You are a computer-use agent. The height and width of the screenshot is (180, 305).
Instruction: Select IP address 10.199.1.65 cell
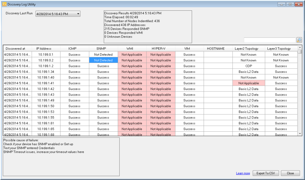46,129
